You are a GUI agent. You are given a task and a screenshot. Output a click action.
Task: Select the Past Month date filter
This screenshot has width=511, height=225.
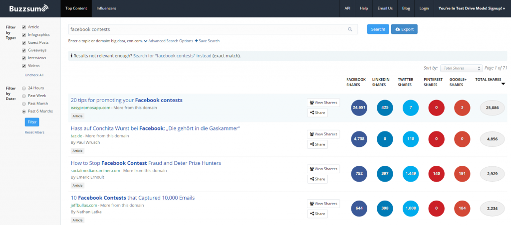tap(24, 104)
